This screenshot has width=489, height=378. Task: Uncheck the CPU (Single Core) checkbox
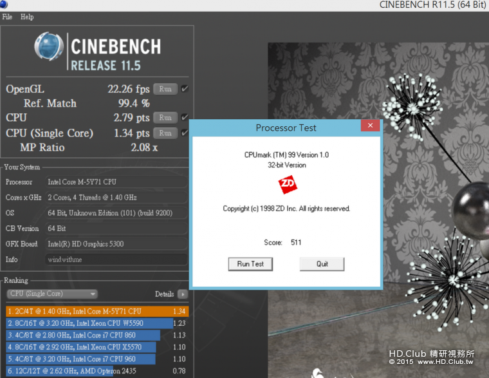[x=185, y=133]
